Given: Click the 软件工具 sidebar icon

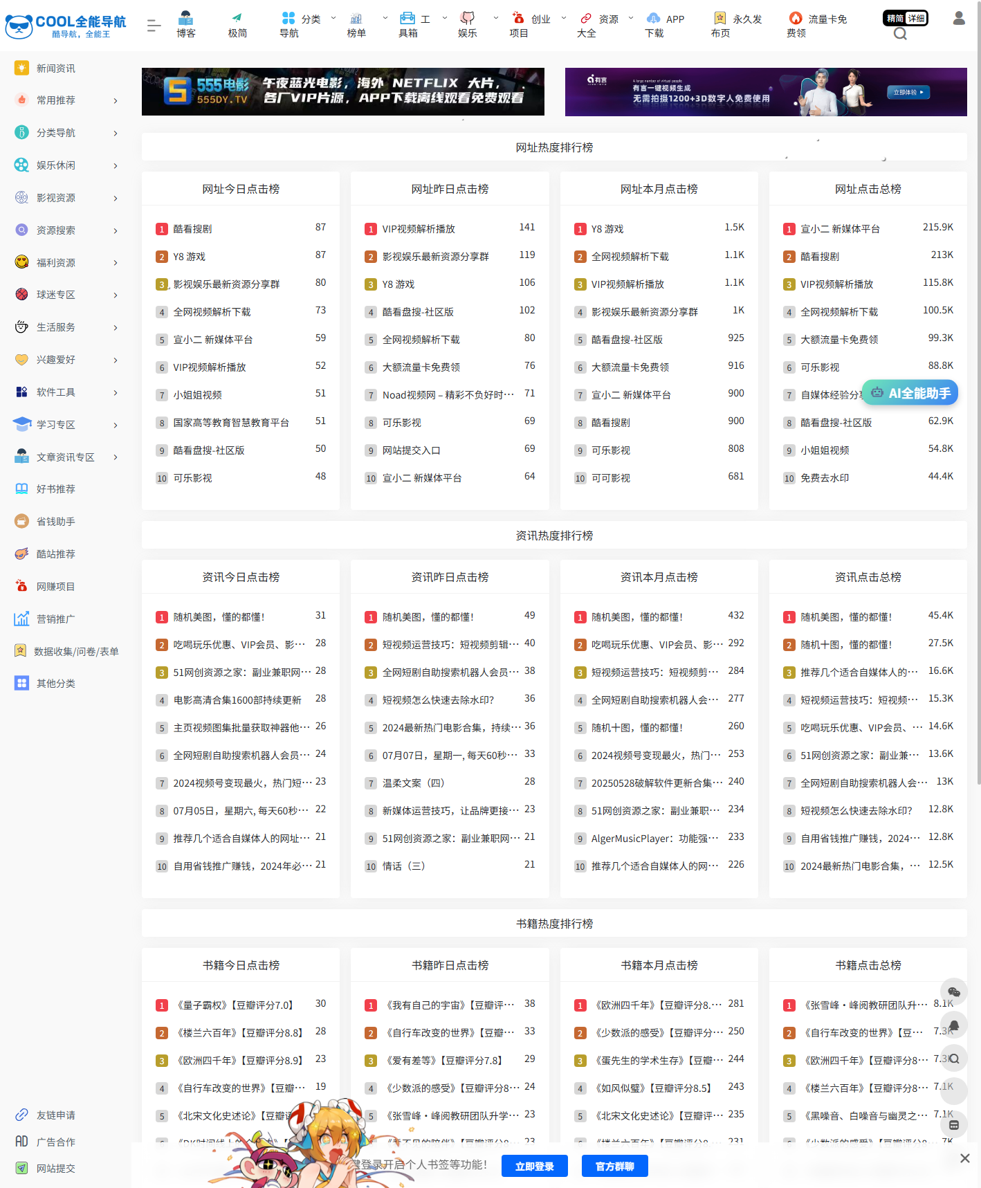Looking at the screenshot, I should [x=21, y=392].
